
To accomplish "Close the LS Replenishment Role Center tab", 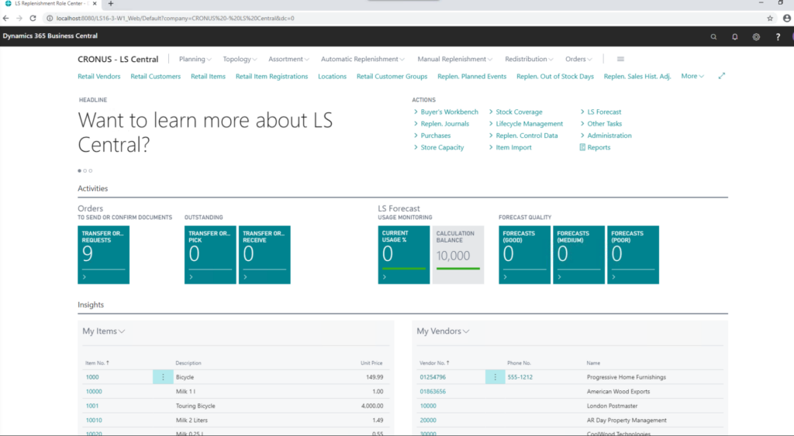I will pos(95,4).
